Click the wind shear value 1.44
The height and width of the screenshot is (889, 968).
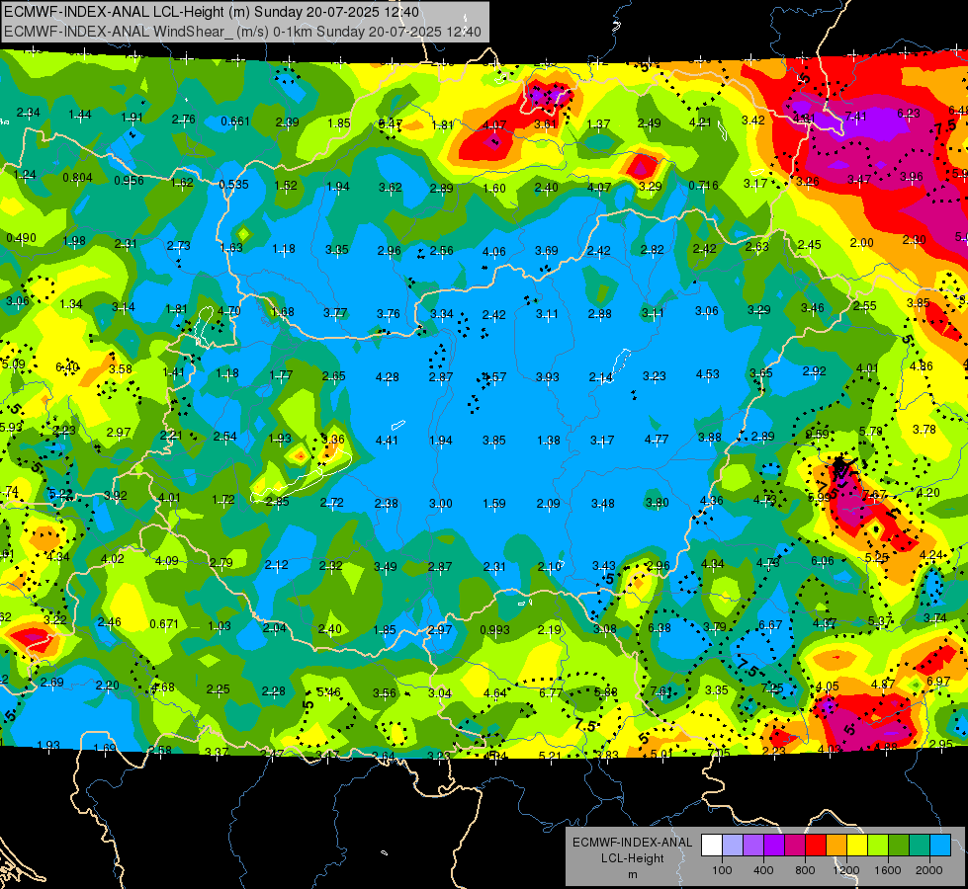coord(80,114)
